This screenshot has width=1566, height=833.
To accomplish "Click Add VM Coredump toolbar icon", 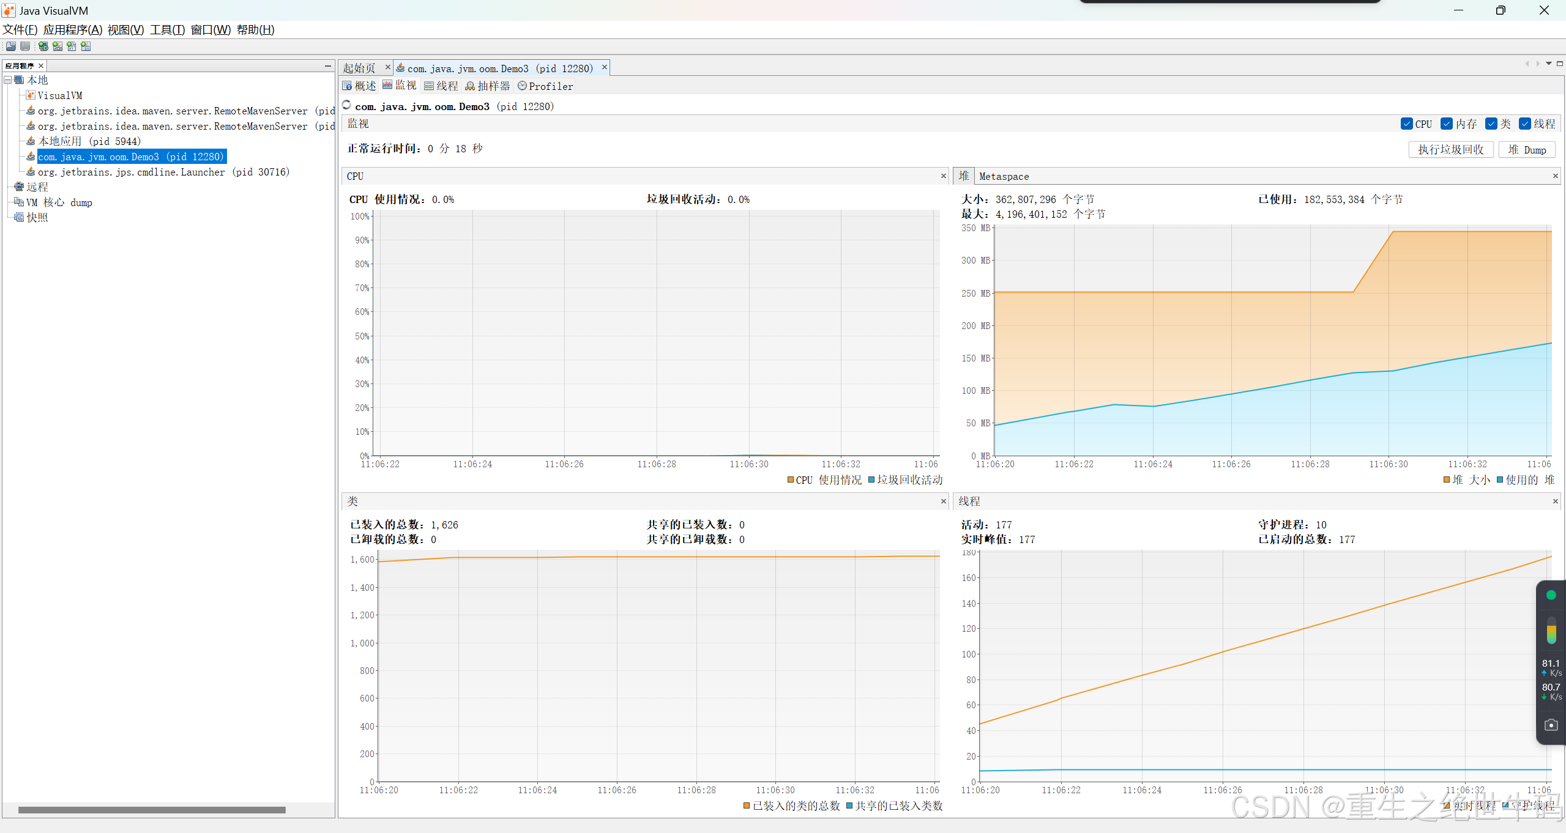I will click(72, 46).
